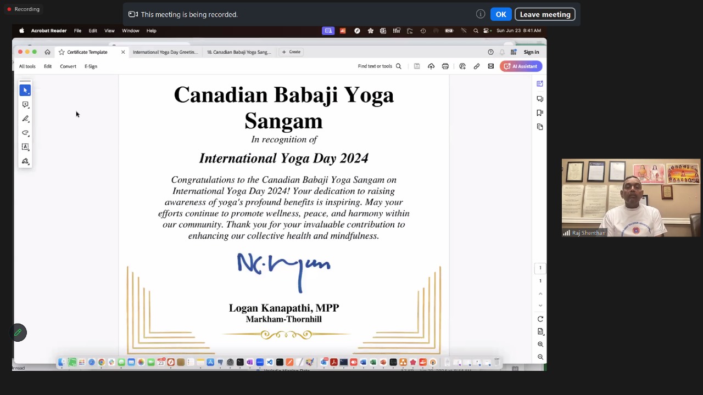The width and height of the screenshot is (703, 395).
Task: Show recording info circle icon
Action: click(x=481, y=14)
